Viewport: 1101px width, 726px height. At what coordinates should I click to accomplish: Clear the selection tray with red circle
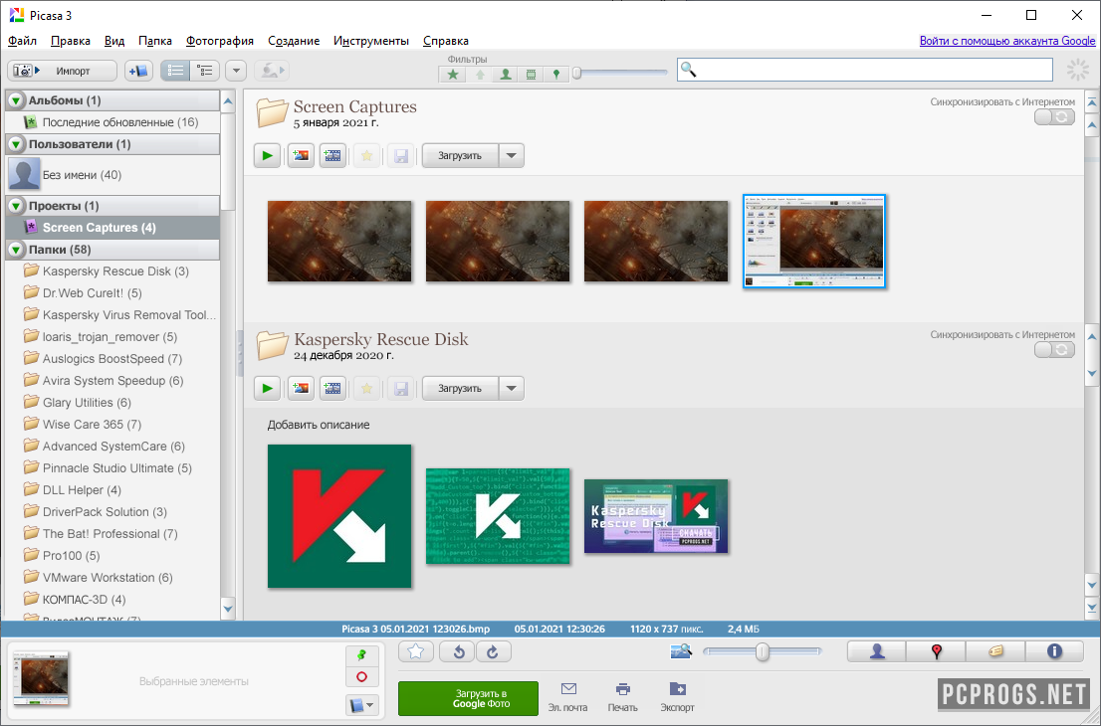pyautogui.click(x=362, y=677)
